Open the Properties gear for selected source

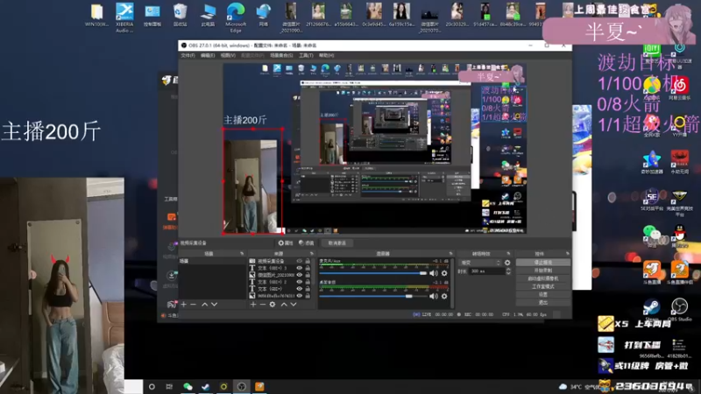pos(286,243)
